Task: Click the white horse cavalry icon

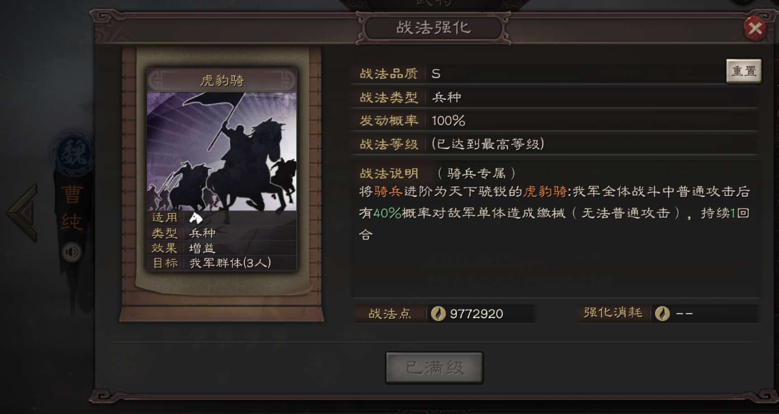Action: point(195,217)
